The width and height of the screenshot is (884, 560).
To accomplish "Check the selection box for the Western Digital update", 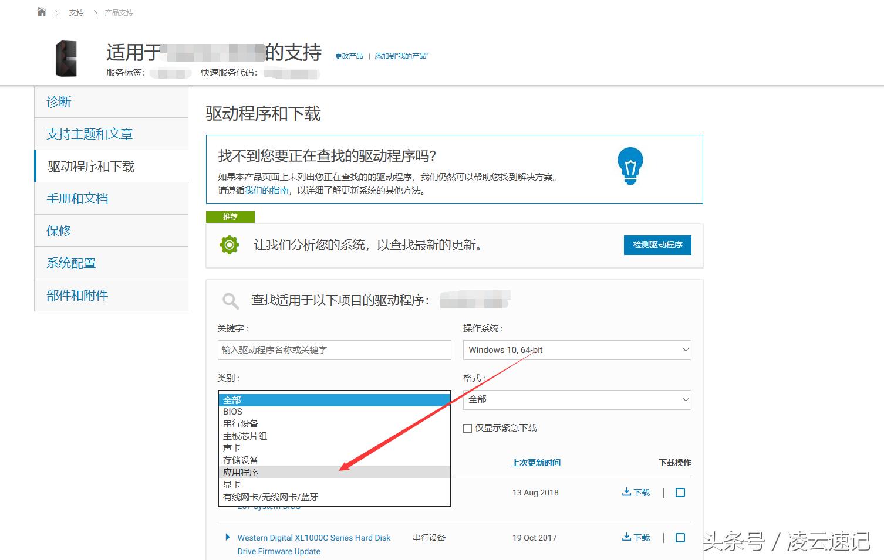I will (x=680, y=537).
